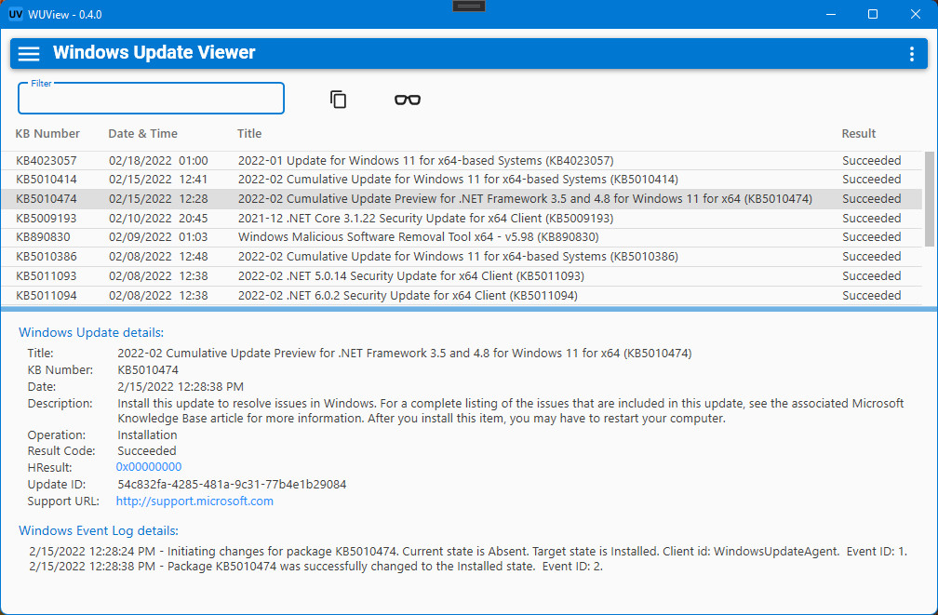Click the details KB Number value KB5010474

pyautogui.click(x=148, y=369)
